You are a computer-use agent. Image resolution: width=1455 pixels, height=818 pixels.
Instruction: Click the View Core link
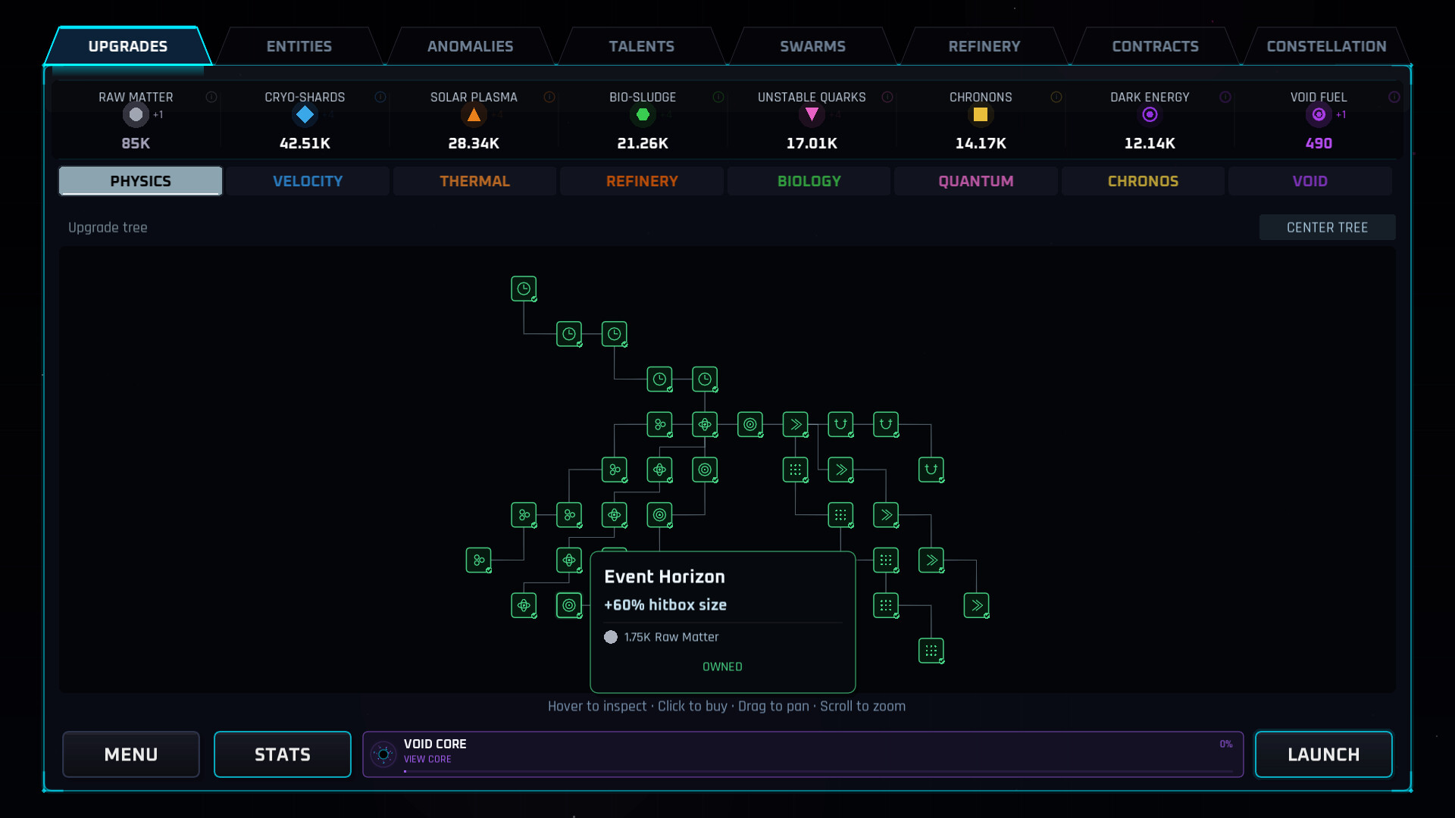click(x=427, y=759)
